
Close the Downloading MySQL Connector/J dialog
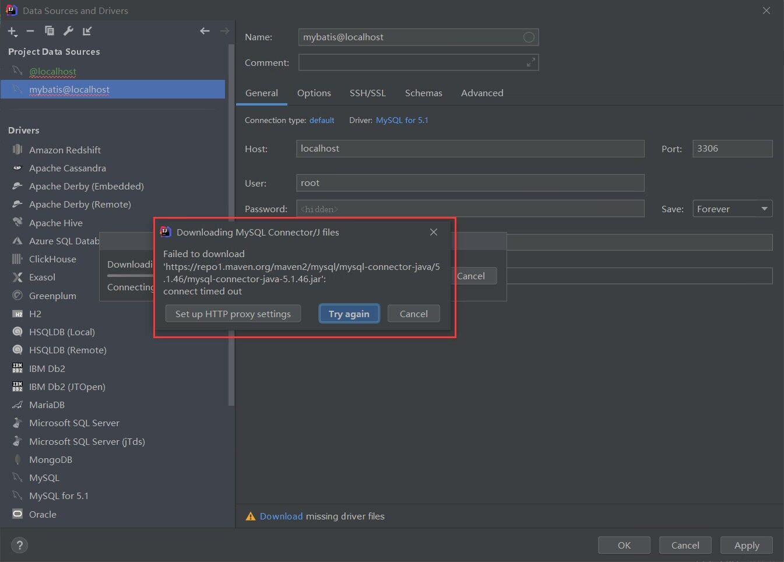tap(434, 232)
